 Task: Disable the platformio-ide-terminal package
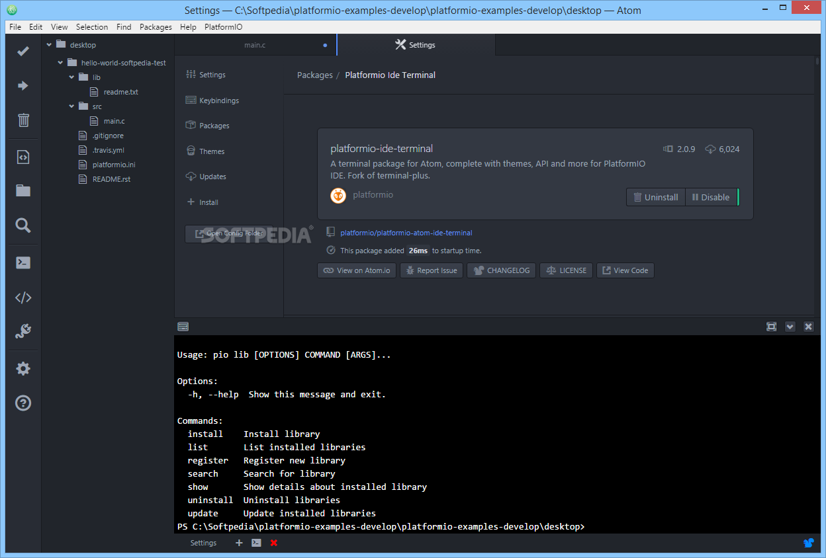click(x=710, y=197)
